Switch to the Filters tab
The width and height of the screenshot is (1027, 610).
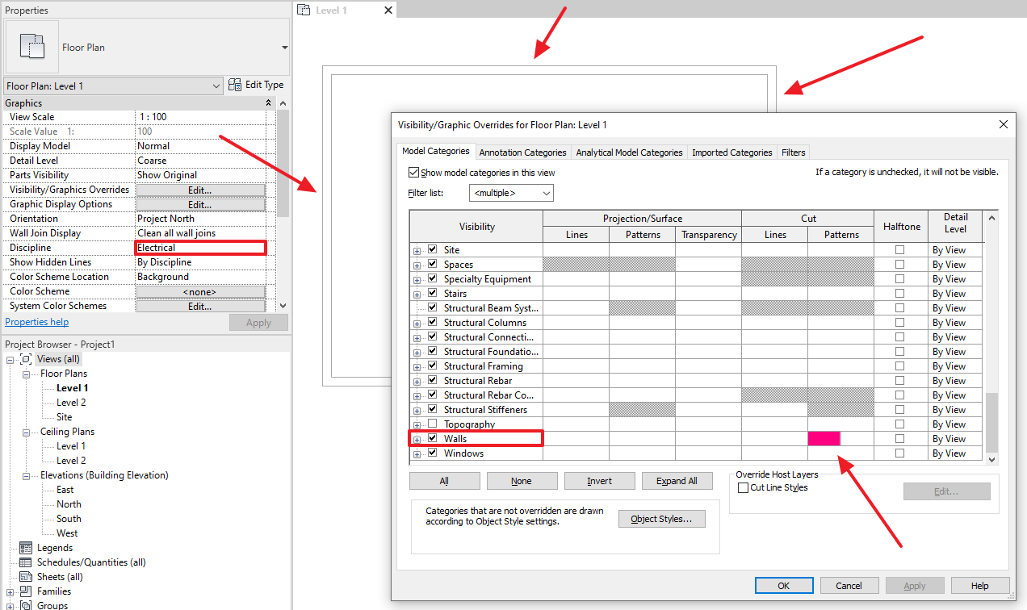click(793, 152)
